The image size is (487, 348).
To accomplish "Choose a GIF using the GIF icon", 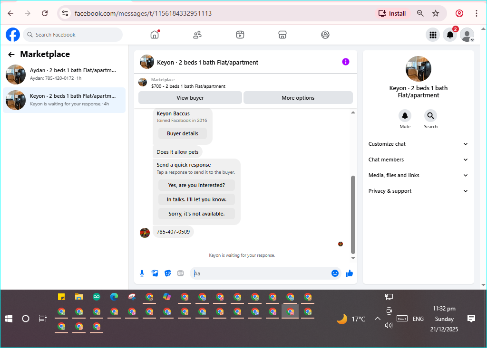I will coord(180,273).
